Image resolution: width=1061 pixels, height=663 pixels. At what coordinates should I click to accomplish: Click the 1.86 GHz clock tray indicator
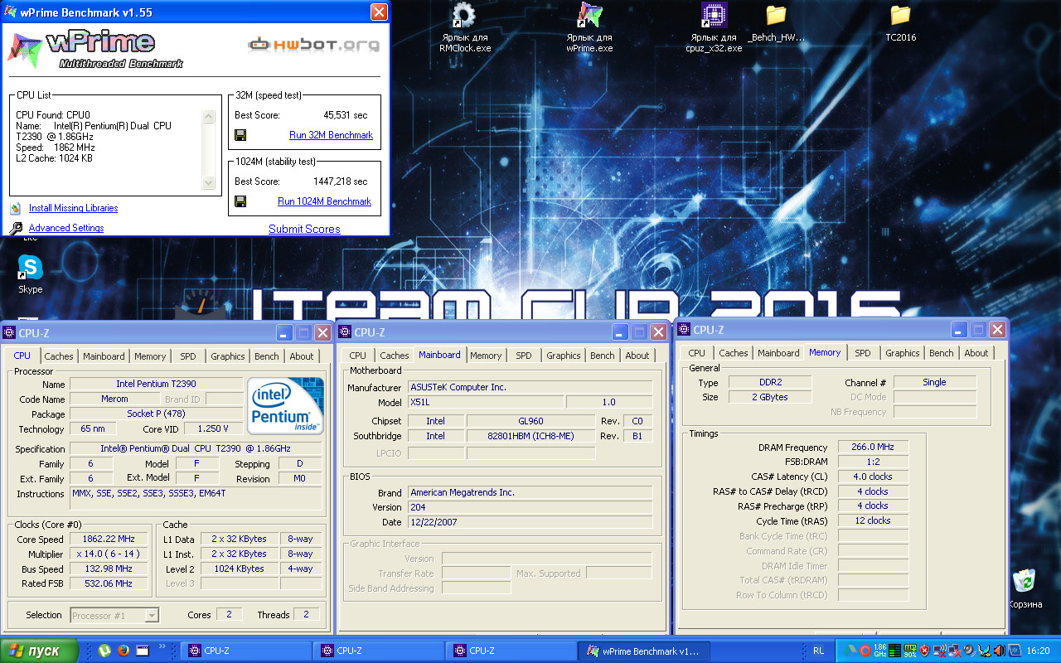tap(880, 651)
